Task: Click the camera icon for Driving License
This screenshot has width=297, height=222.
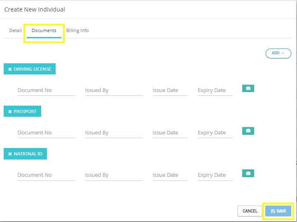Action: pos(248,88)
